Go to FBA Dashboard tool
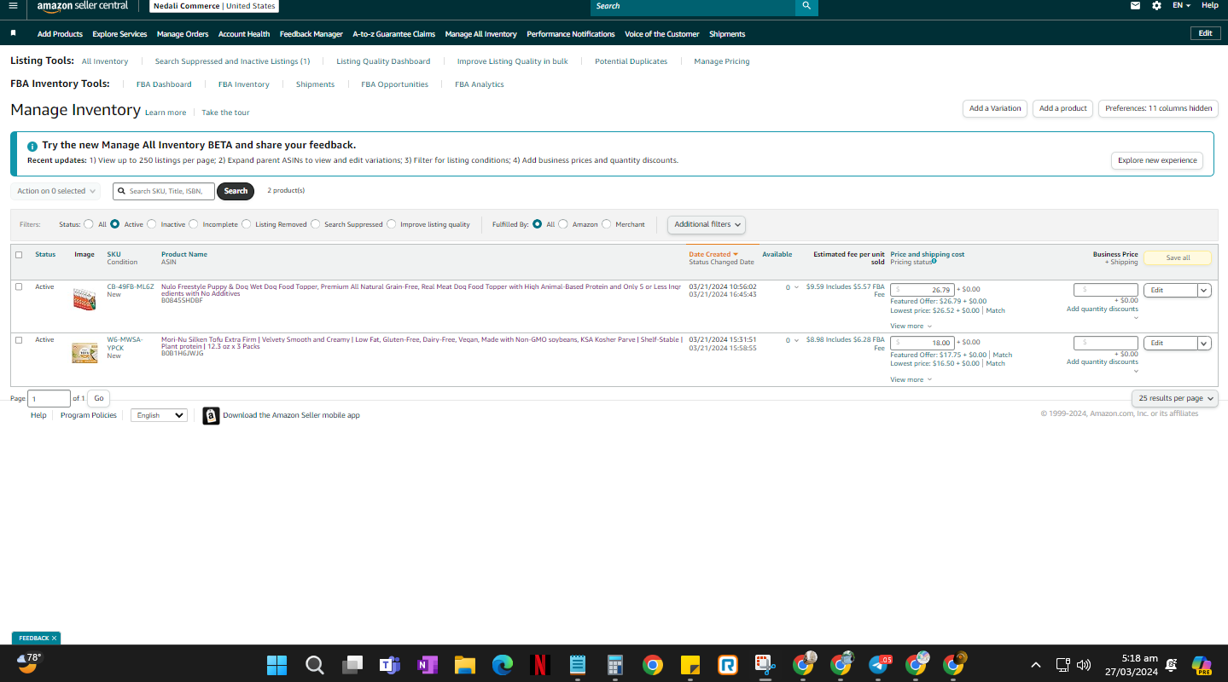The image size is (1228, 682). click(x=164, y=84)
